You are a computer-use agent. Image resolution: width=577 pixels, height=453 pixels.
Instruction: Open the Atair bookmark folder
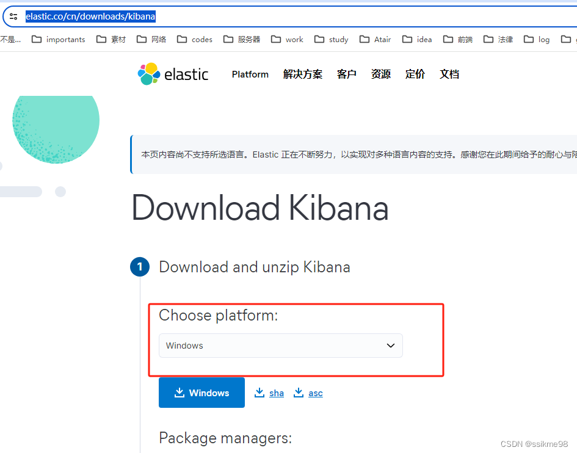pos(375,39)
